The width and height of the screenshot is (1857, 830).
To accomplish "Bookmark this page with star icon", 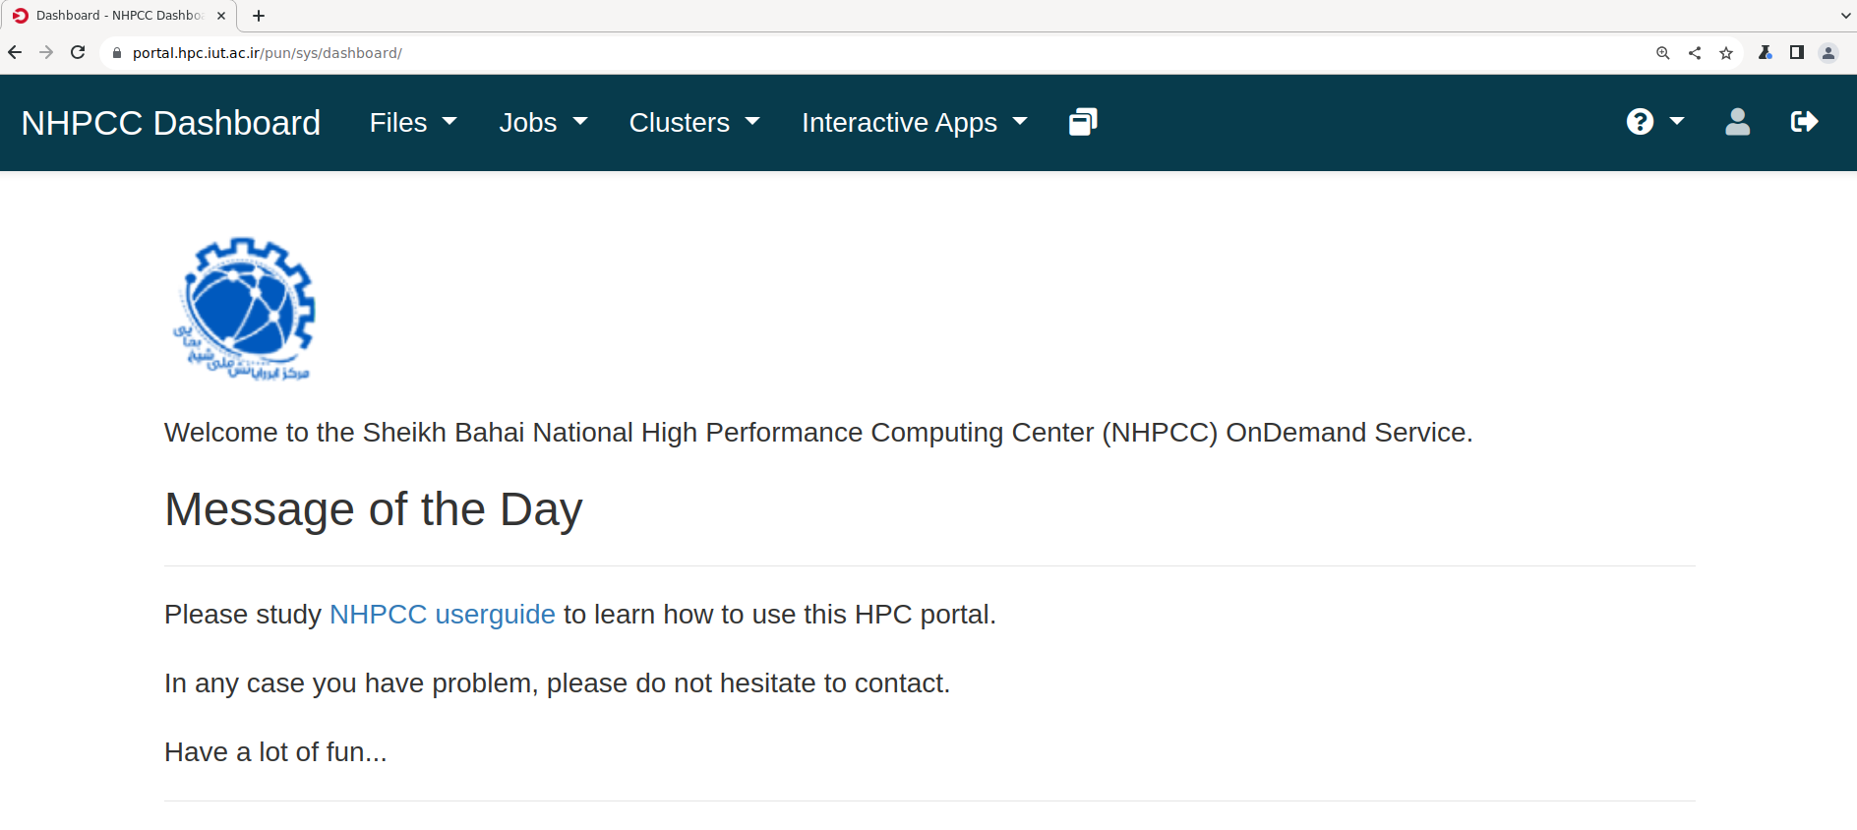I will 1726,53.
